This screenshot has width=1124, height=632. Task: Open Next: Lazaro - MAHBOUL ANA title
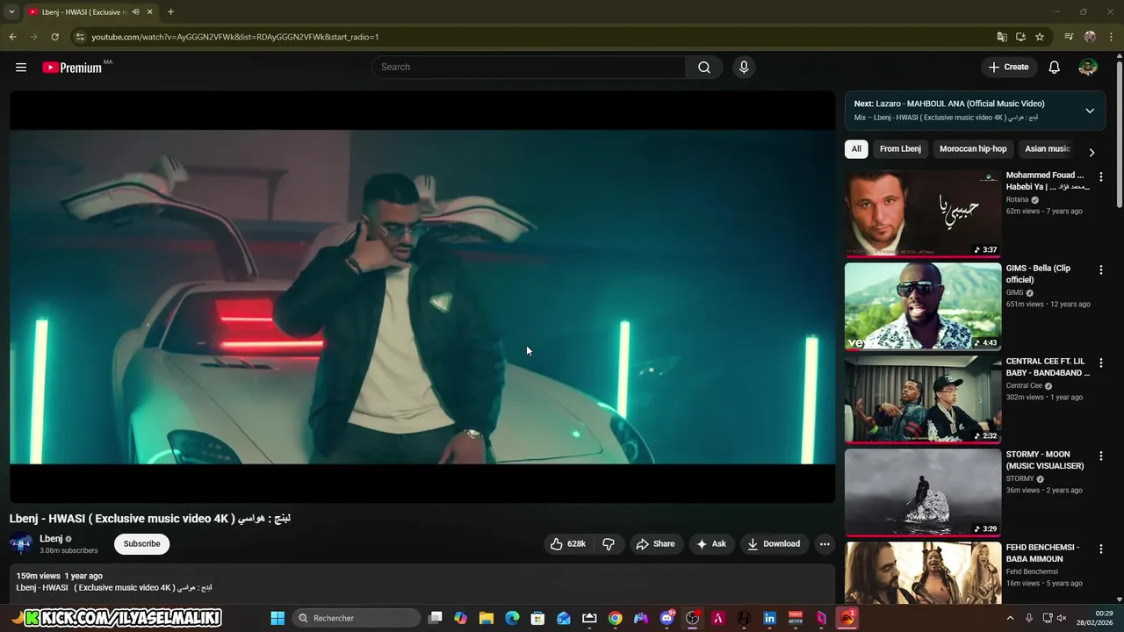(x=949, y=104)
